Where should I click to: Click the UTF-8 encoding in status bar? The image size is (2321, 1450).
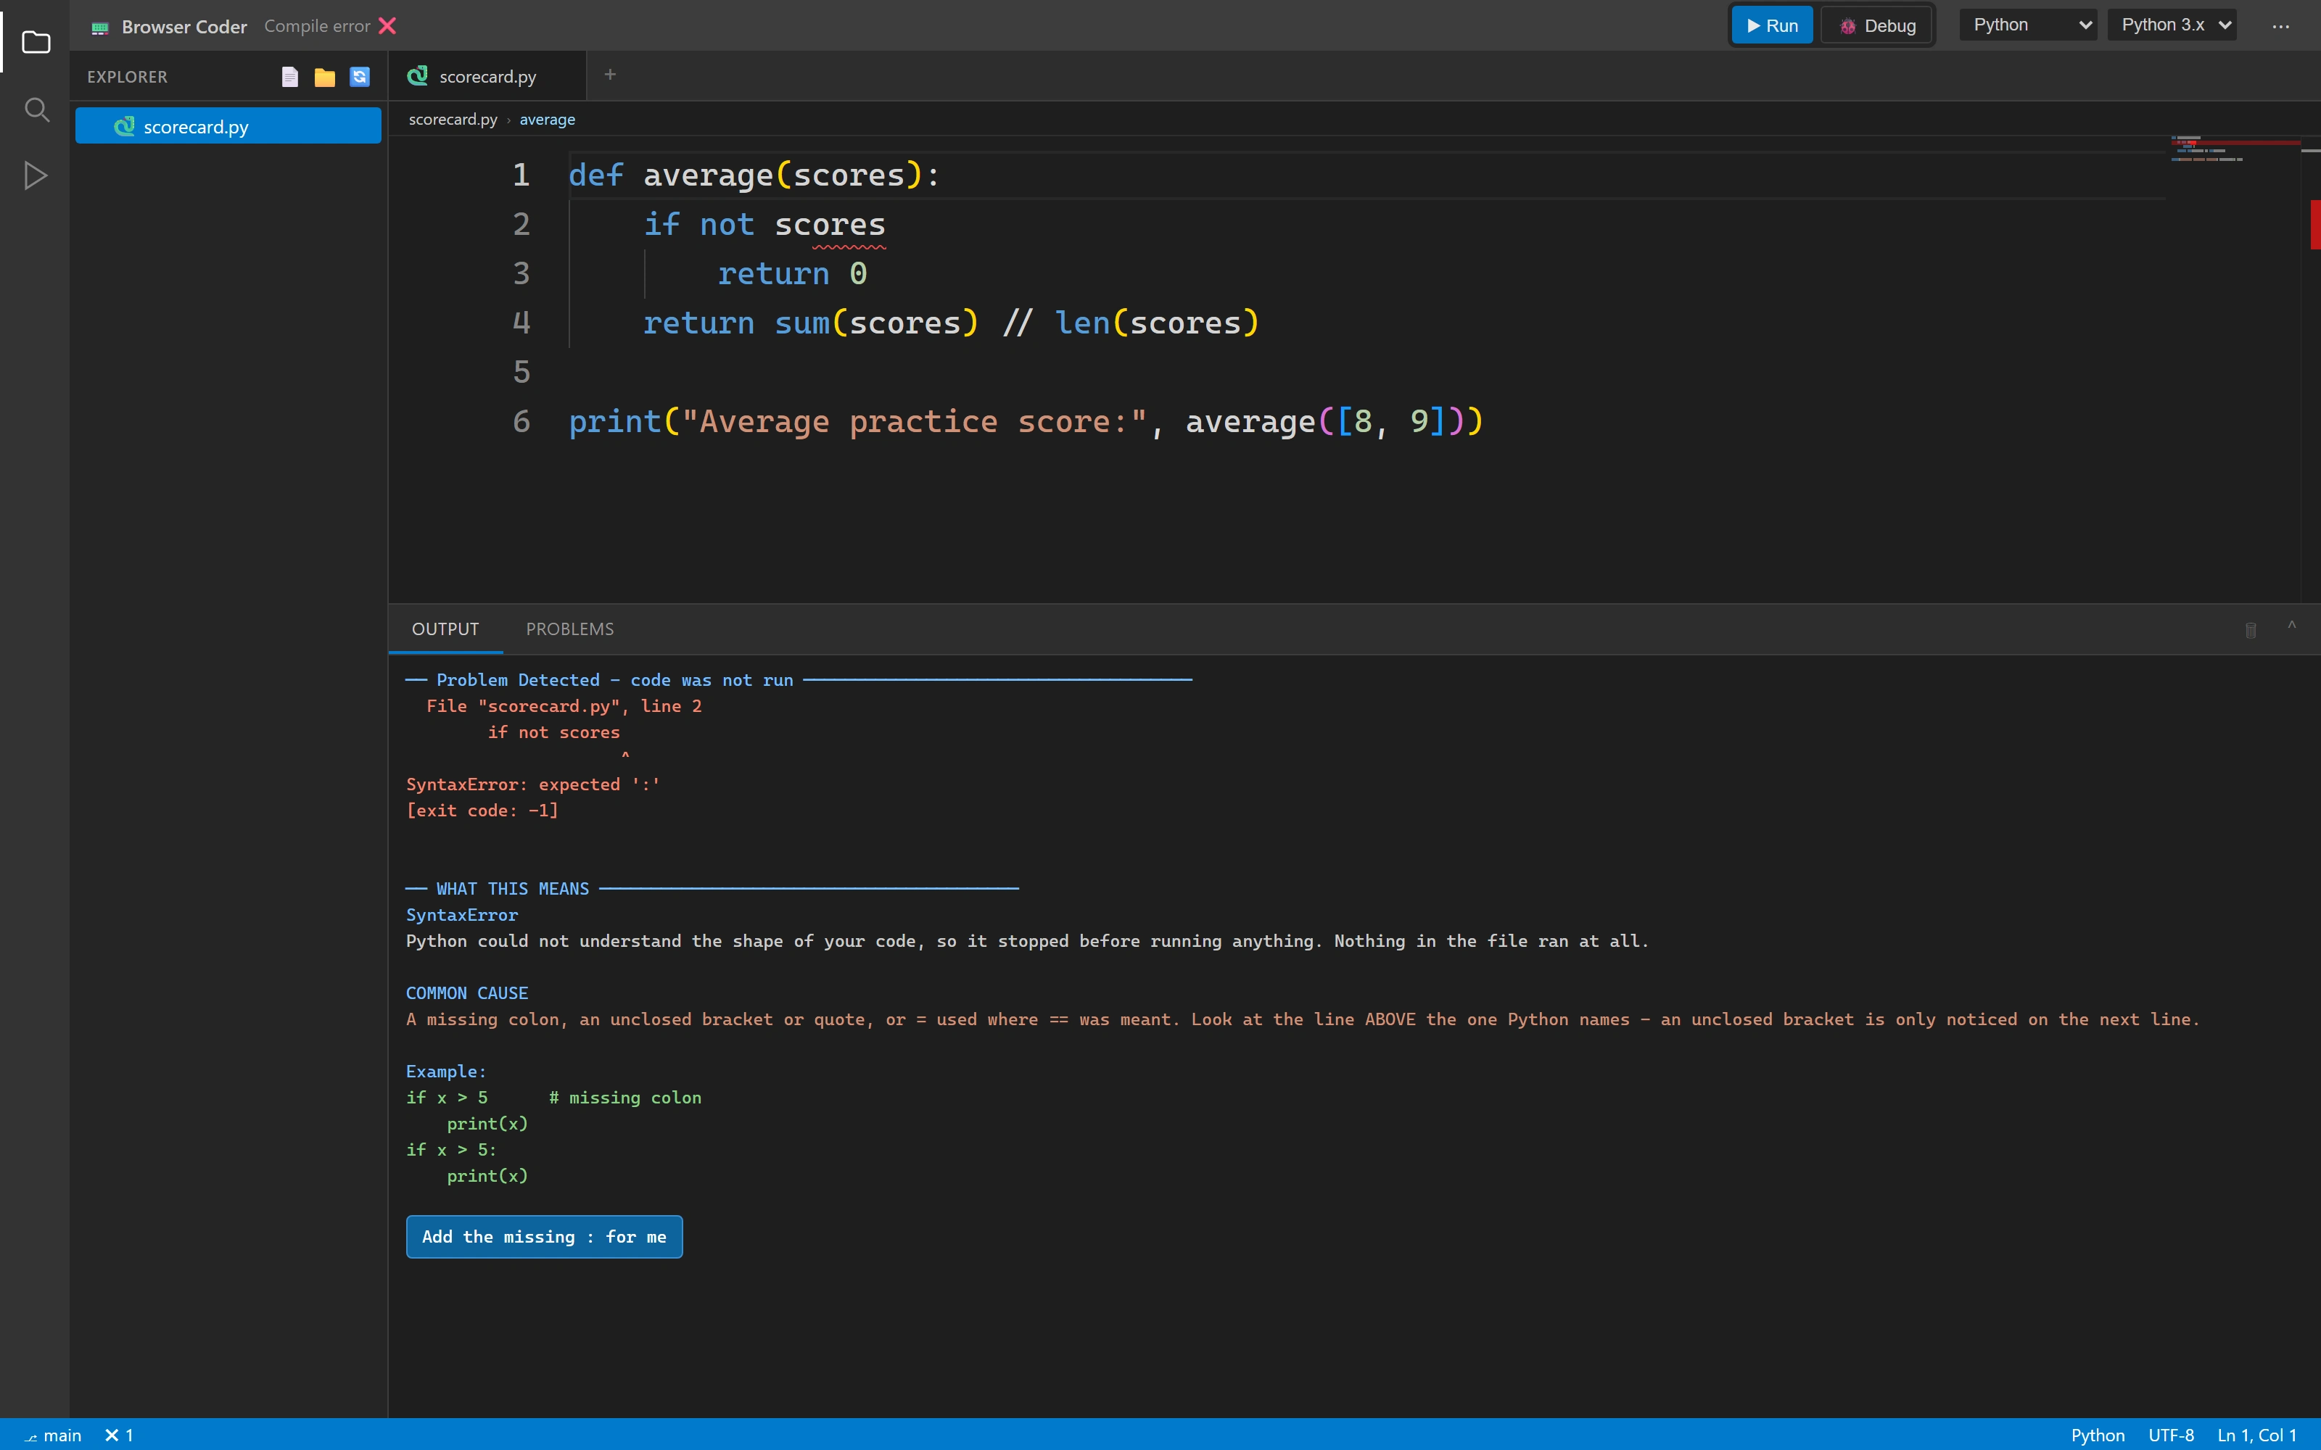click(x=2170, y=1435)
